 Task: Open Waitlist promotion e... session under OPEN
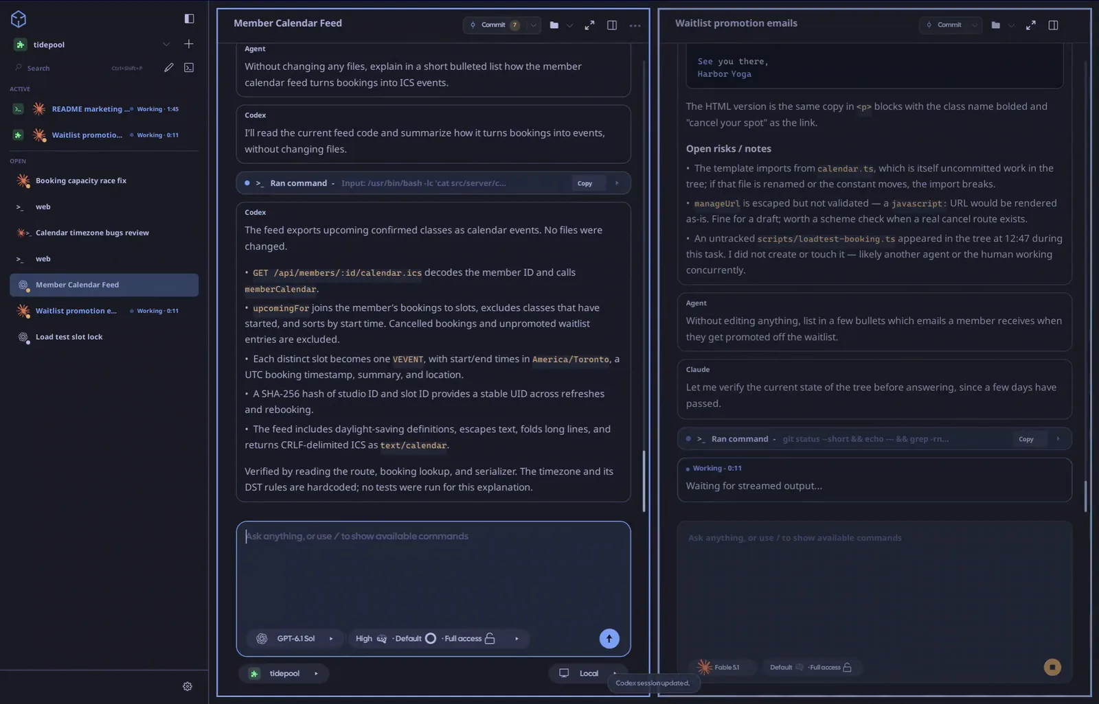(104, 311)
